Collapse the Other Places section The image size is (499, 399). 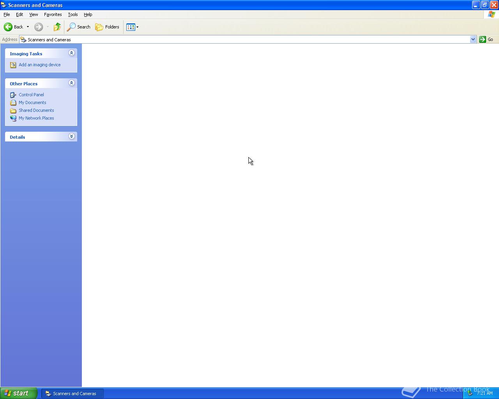[x=71, y=83]
